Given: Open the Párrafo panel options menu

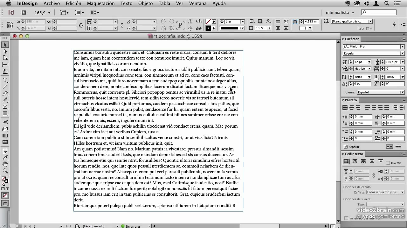Looking at the screenshot, I should (403, 100).
